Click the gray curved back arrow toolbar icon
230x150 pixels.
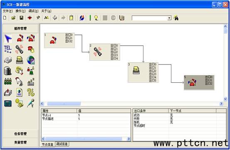point(55,18)
